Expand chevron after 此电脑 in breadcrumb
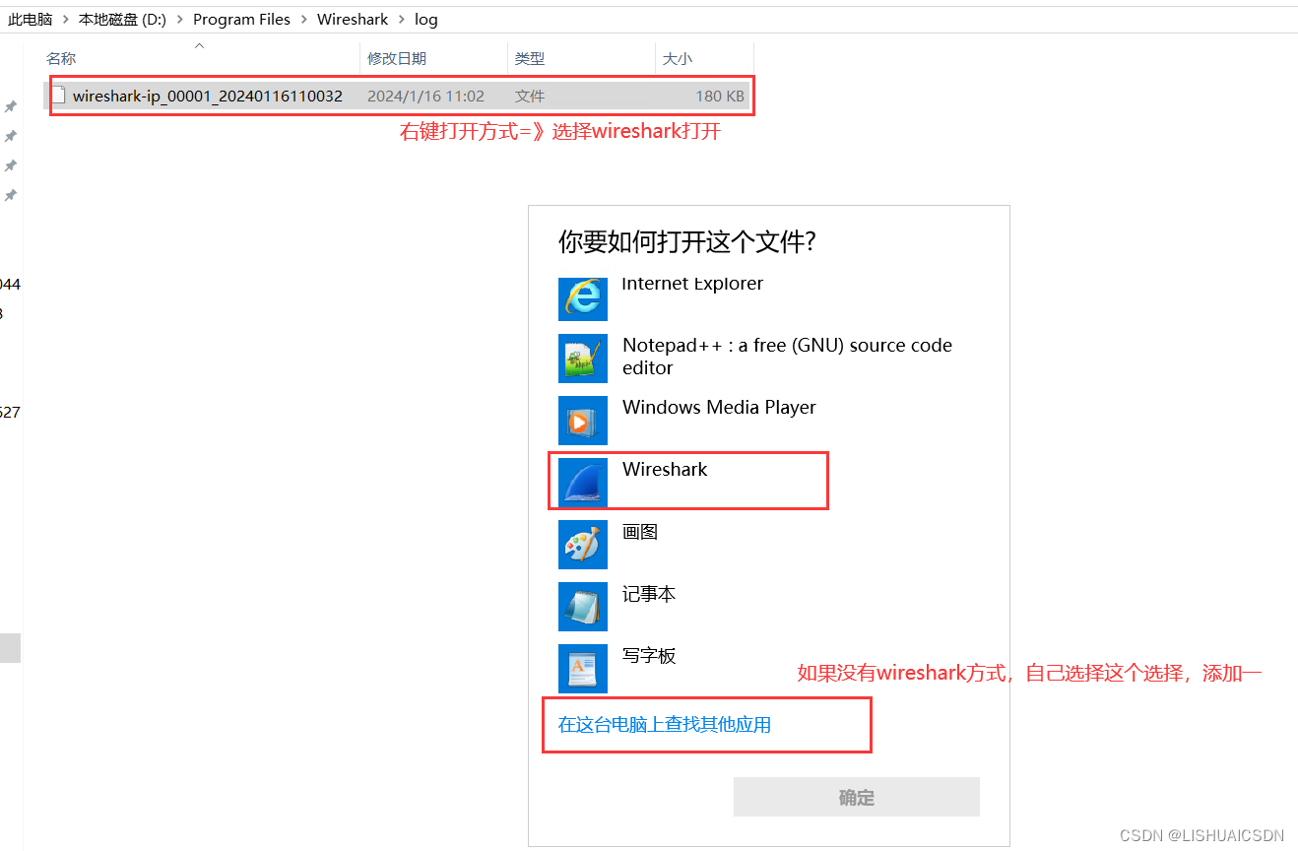This screenshot has width=1298, height=851. tap(66, 19)
